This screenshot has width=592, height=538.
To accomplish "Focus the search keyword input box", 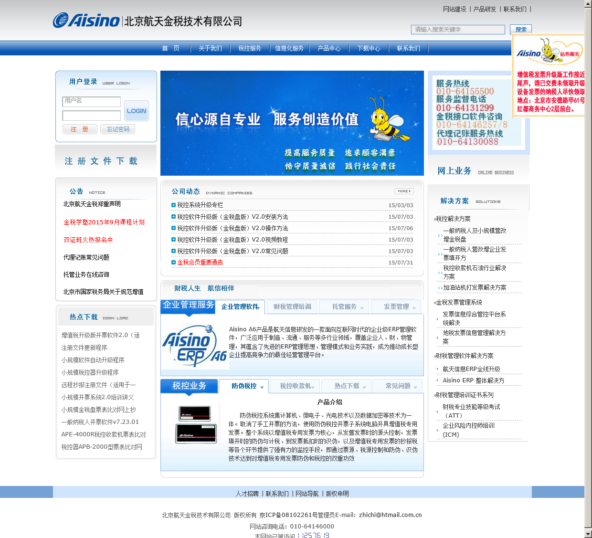I will click(x=458, y=30).
